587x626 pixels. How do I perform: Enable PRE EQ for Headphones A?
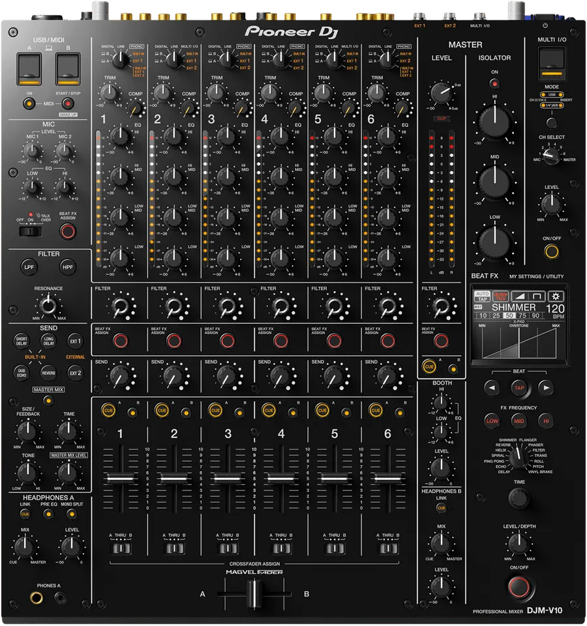click(x=48, y=514)
